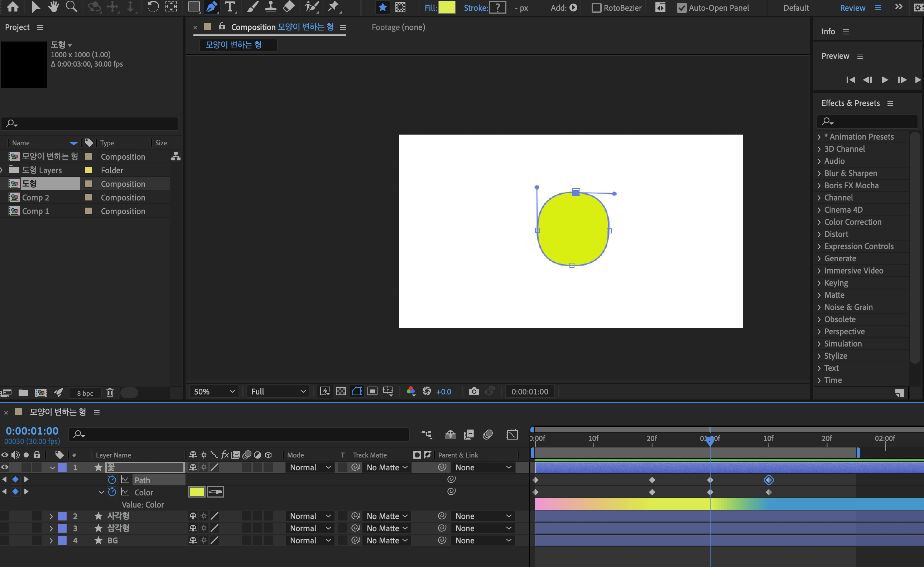Select the Roto Brush tool
Viewport: 924px width, 567px height.
click(x=311, y=7)
